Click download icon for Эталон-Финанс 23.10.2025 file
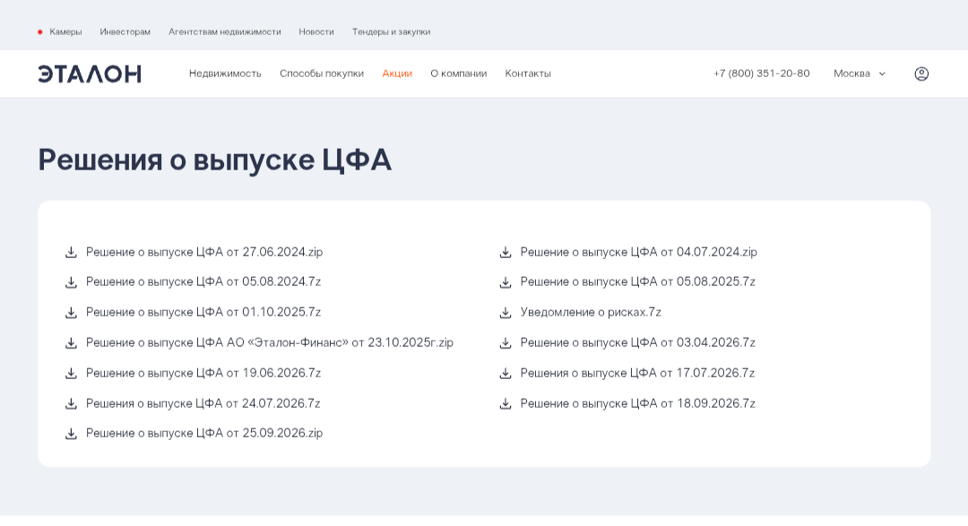968x526 pixels. (71, 342)
